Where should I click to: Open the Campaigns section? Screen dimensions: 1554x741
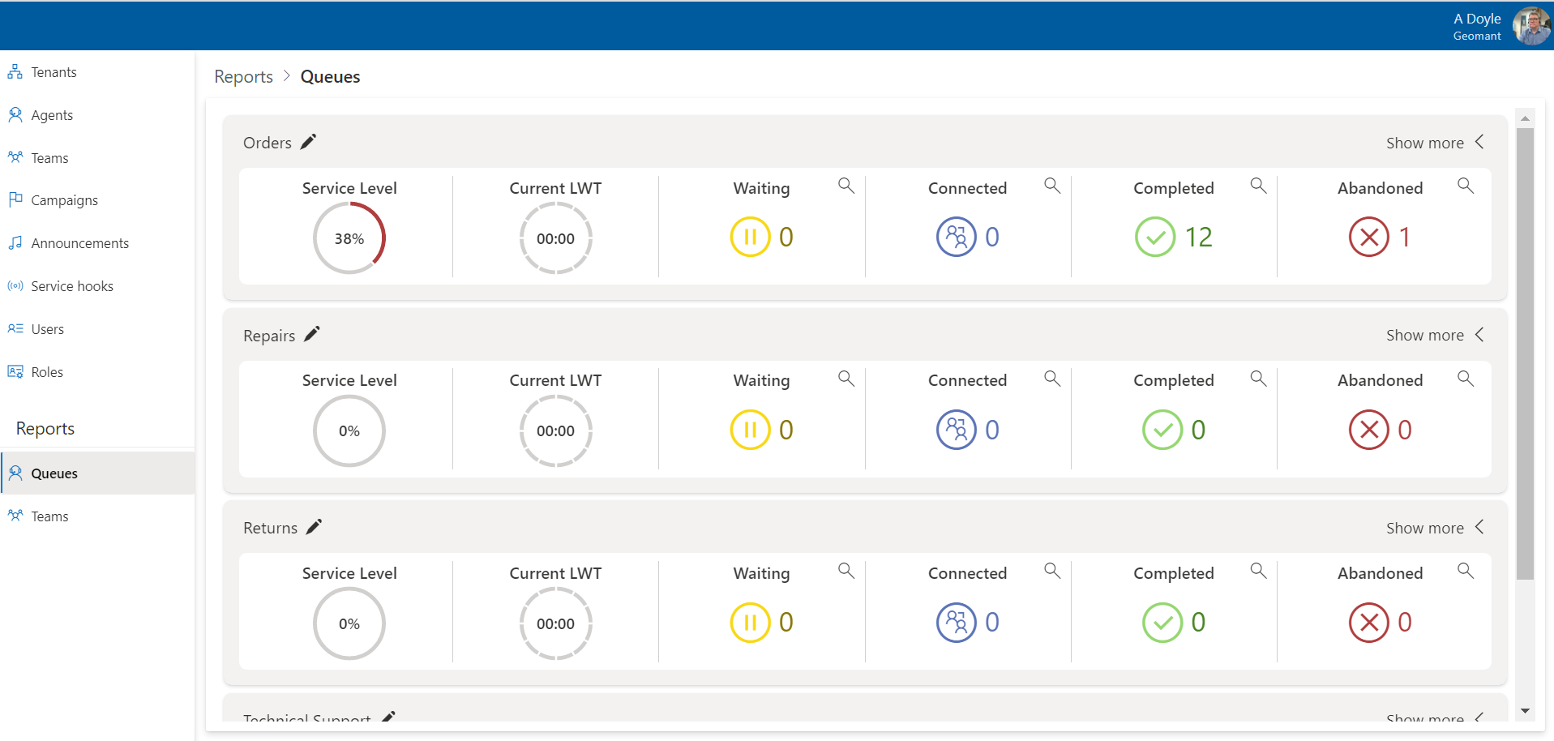(63, 199)
